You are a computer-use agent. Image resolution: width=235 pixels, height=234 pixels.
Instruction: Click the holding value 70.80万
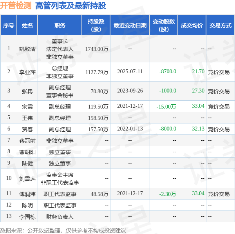(99, 91)
